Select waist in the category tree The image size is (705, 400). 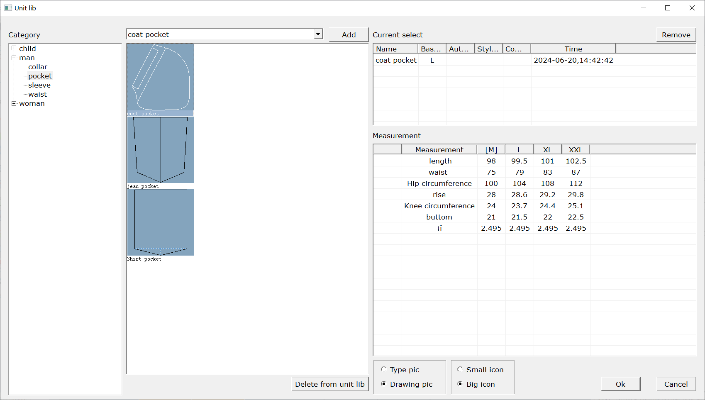[x=37, y=94]
